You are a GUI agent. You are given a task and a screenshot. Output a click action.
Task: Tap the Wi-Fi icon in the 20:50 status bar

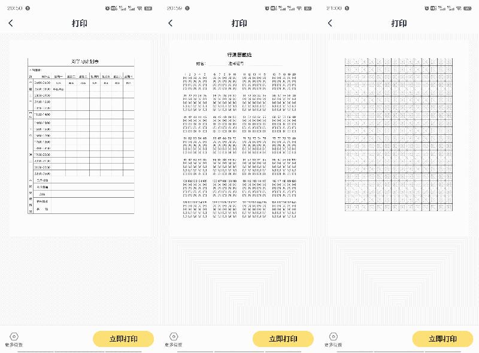pos(140,8)
